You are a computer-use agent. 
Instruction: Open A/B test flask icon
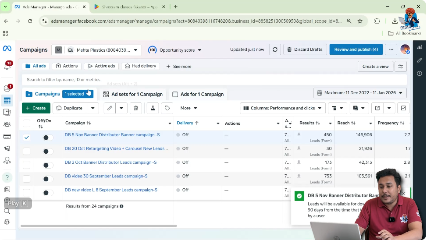[x=153, y=108]
